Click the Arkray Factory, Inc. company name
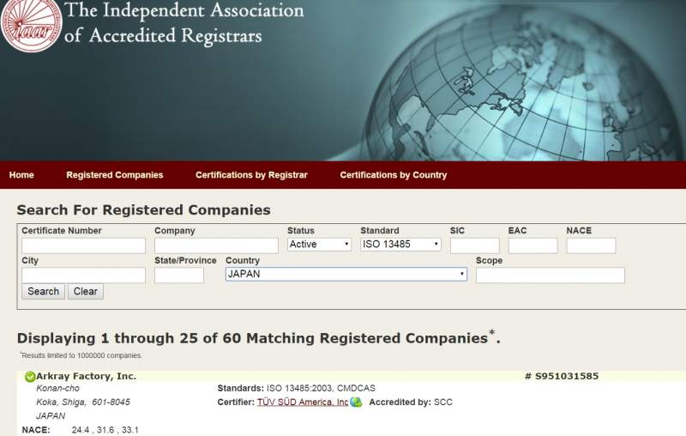 [x=87, y=376]
